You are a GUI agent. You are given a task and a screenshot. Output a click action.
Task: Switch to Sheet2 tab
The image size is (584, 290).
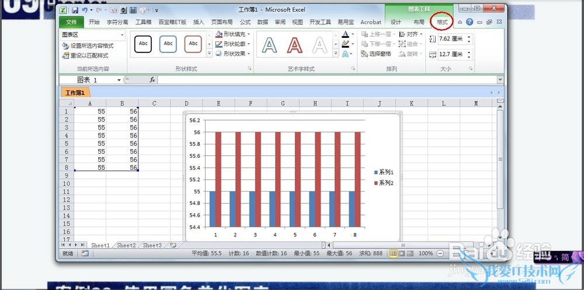point(126,245)
